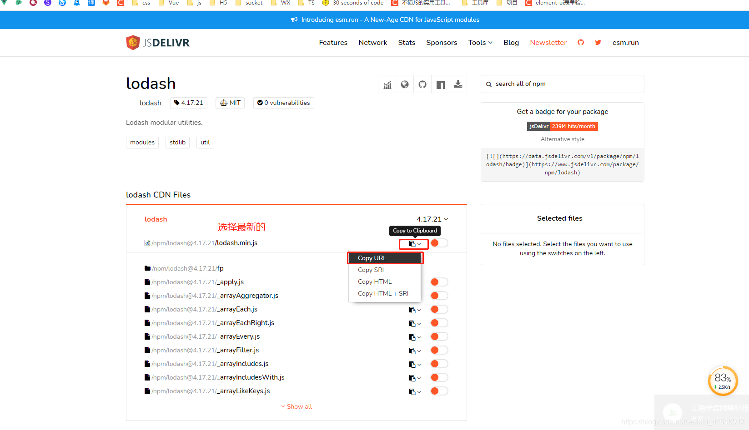Open the package statistics chart icon
Viewport: 749px width, 430px height.
pyautogui.click(x=387, y=84)
